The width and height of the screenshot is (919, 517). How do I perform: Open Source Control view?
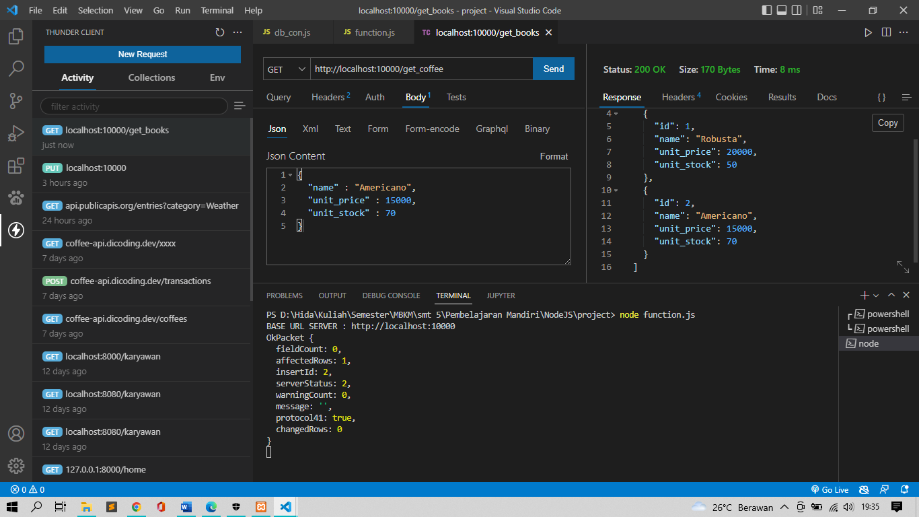[16, 101]
